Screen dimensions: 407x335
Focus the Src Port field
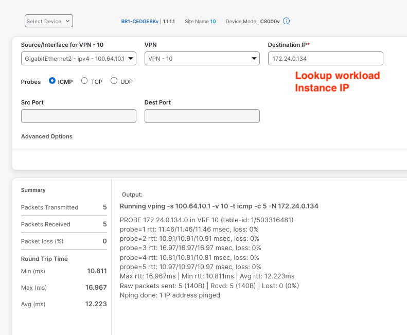click(x=79, y=116)
